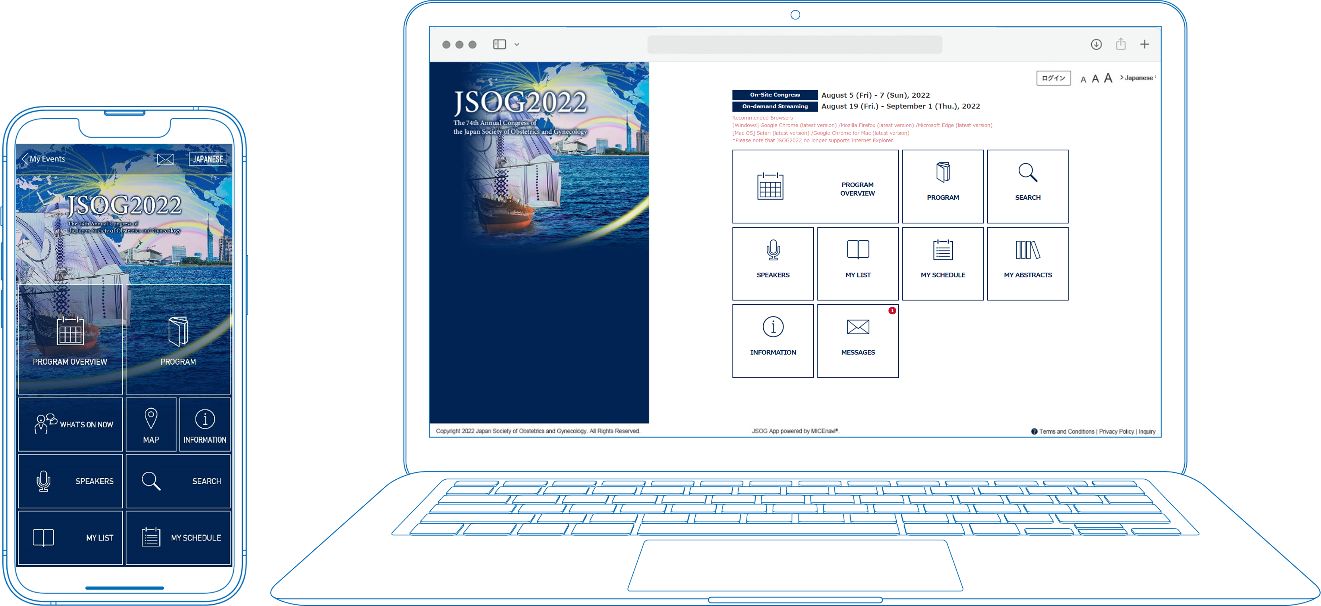Open Messages envelope tile on laptop
This screenshot has height=606, width=1321.
857,341
